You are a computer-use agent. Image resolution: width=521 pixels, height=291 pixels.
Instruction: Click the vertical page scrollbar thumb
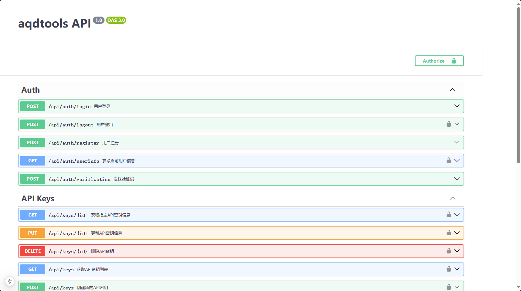[518, 84]
